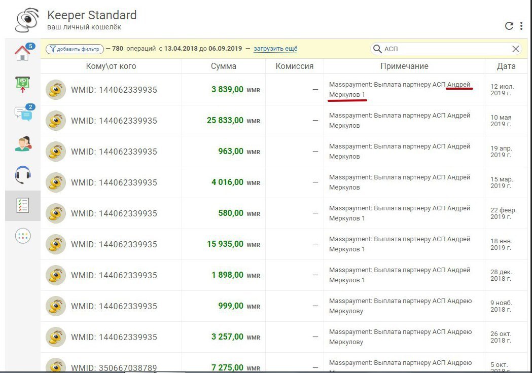
Task: Click the Keeper Standard title
Action: pos(92,15)
